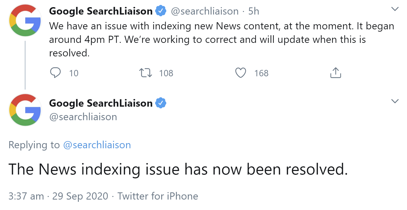Open Google SearchLiaison's profile avatar on first tweet
407x210 pixels.
25,20
